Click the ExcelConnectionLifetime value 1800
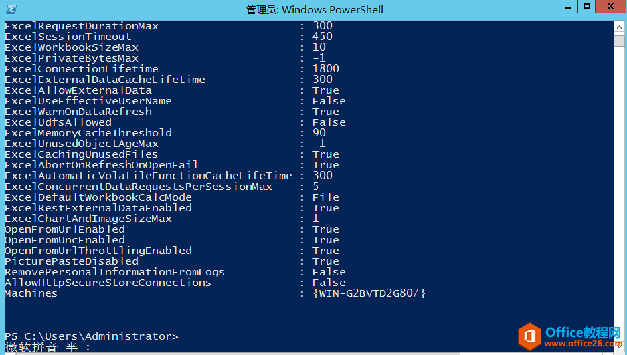 pos(325,69)
